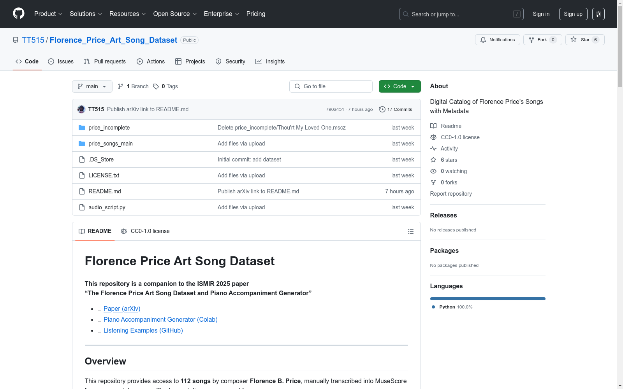Click the star icon beside 6 stars

tap(433, 160)
